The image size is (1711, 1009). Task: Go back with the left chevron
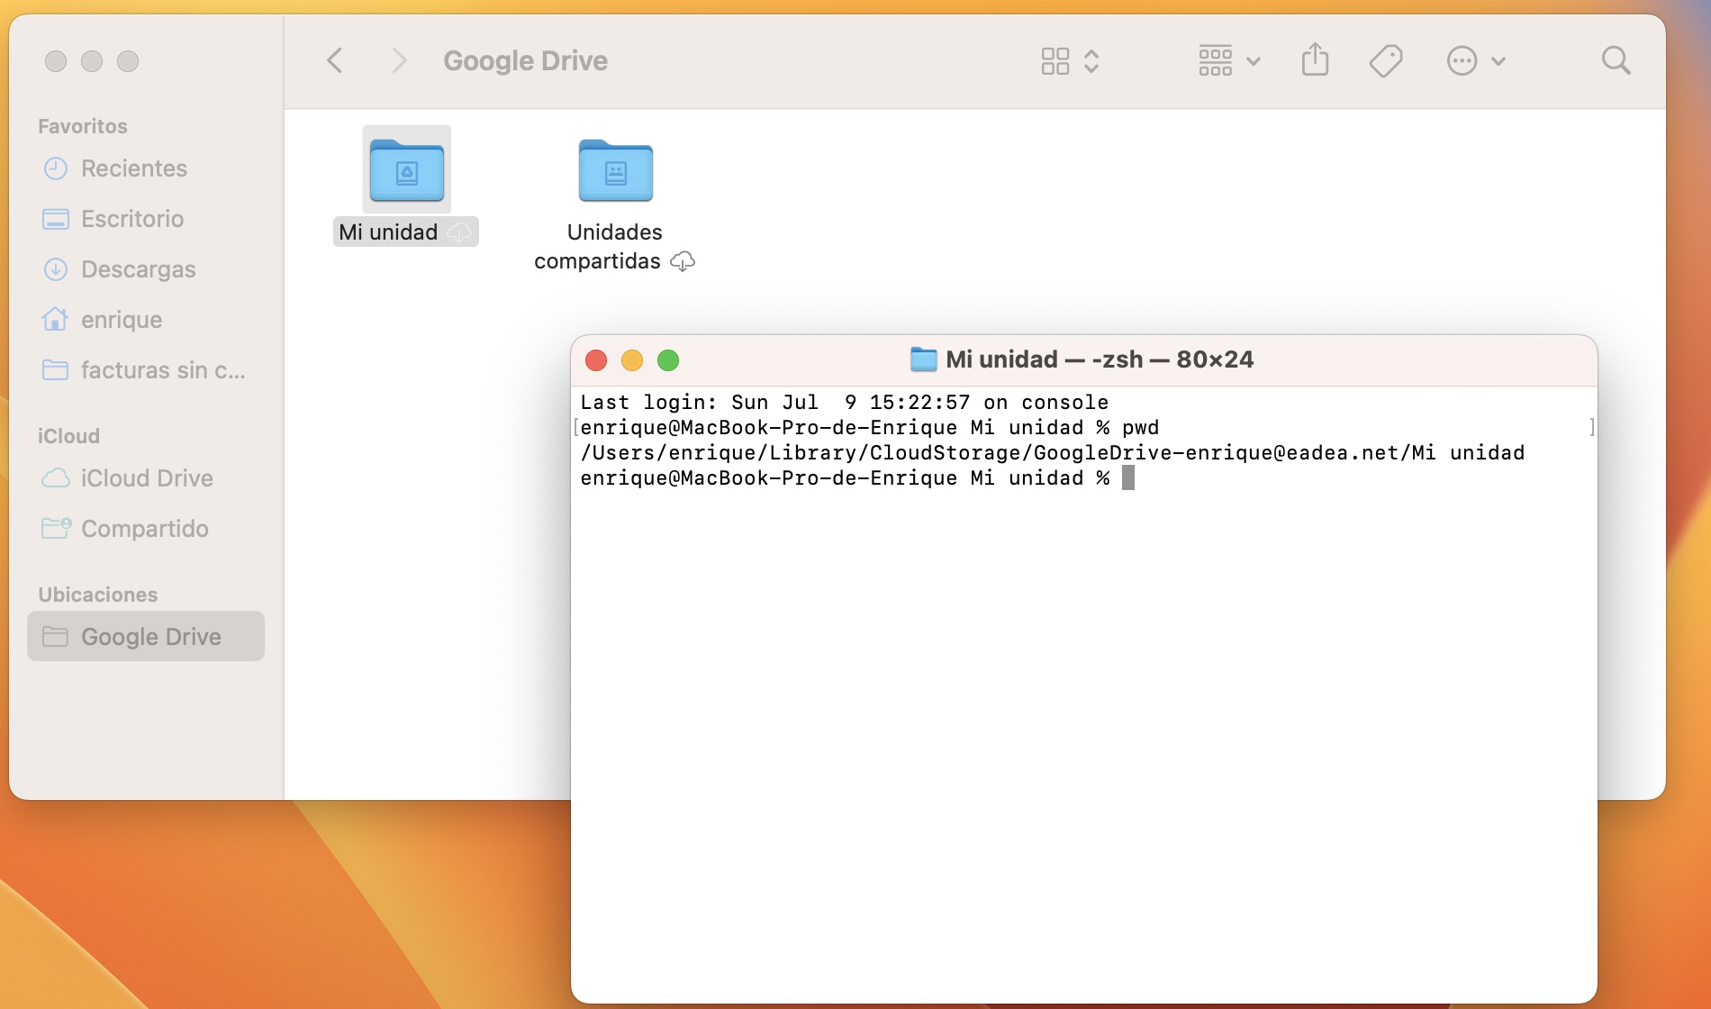click(335, 60)
